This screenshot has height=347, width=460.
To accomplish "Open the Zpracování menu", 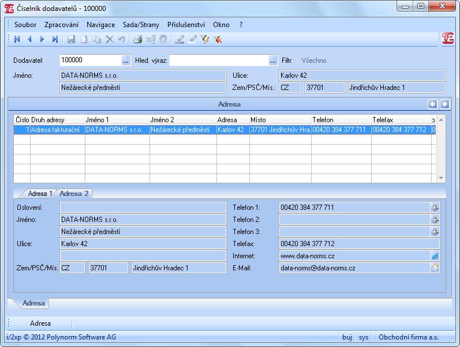I will tap(61, 25).
